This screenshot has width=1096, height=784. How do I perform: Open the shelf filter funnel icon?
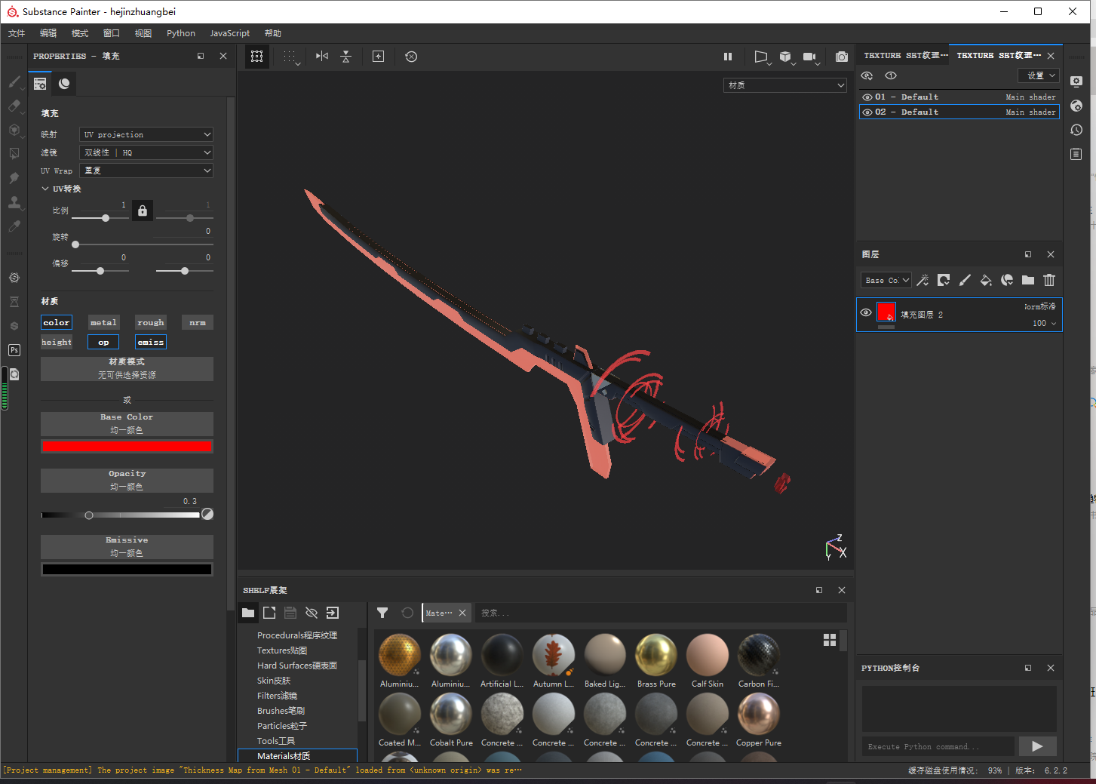click(x=382, y=613)
